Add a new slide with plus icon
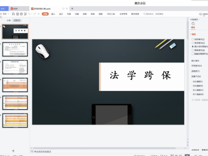The height and width of the screenshot is (156, 208). point(13,151)
